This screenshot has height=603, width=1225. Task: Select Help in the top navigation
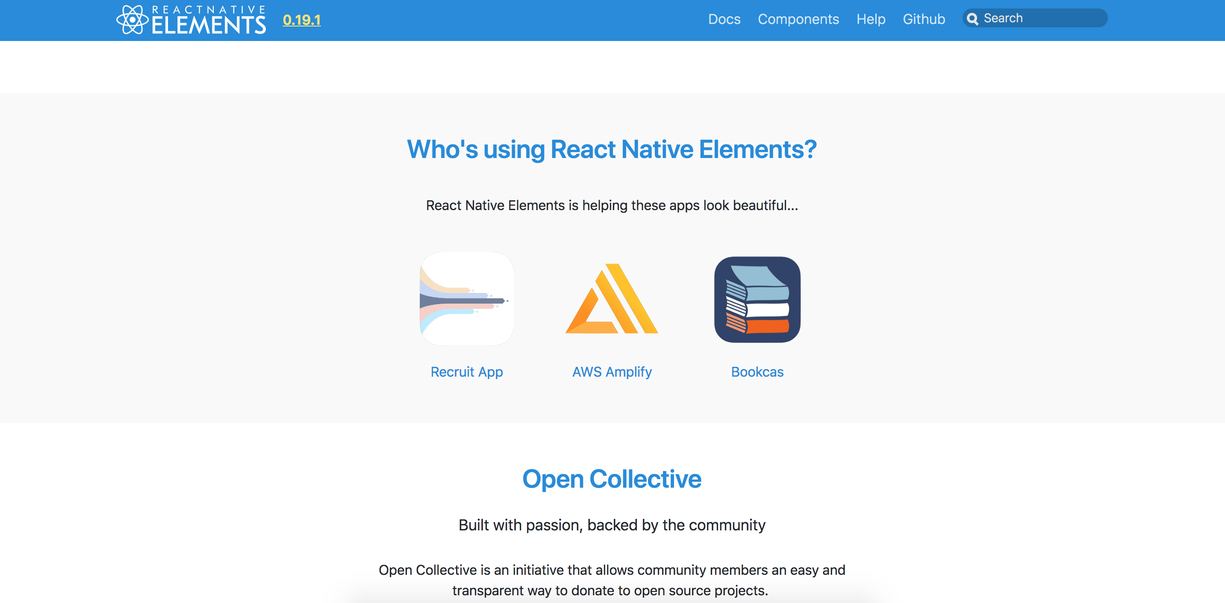(871, 19)
